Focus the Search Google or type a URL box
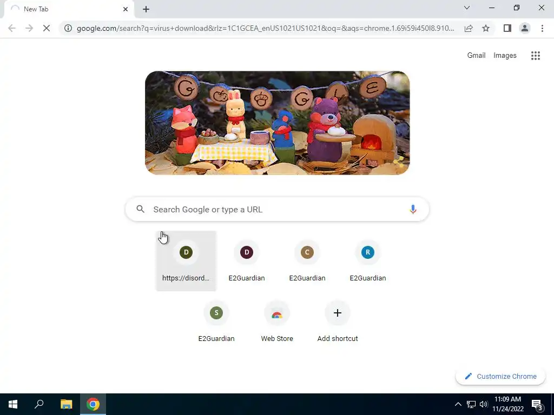Image resolution: width=554 pixels, height=415 pixels. point(277,209)
